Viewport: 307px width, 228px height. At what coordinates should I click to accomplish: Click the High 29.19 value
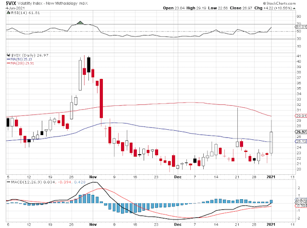coord(196,8)
